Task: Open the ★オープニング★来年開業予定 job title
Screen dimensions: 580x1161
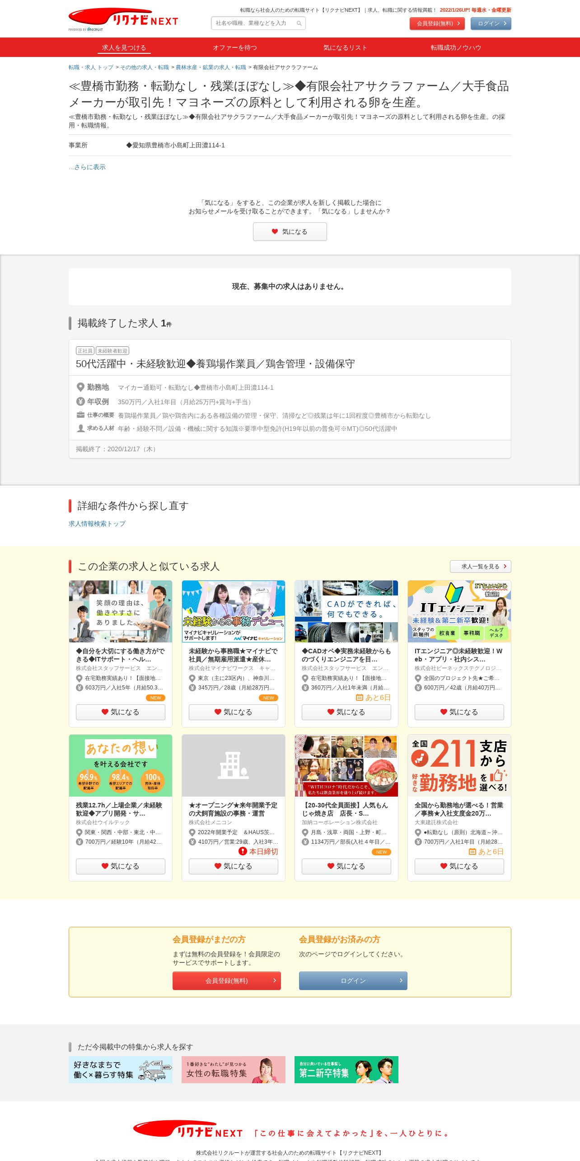Action: 233,809
